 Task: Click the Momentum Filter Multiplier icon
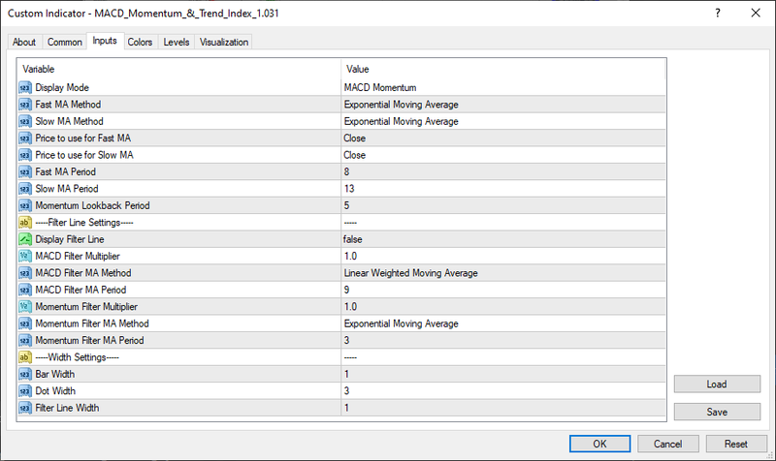pyautogui.click(x=25, y=306)
